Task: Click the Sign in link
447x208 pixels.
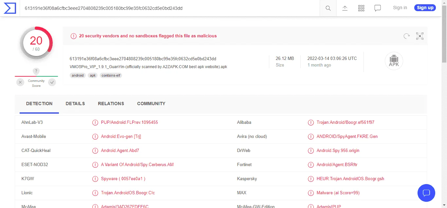Action: point(400,8)
